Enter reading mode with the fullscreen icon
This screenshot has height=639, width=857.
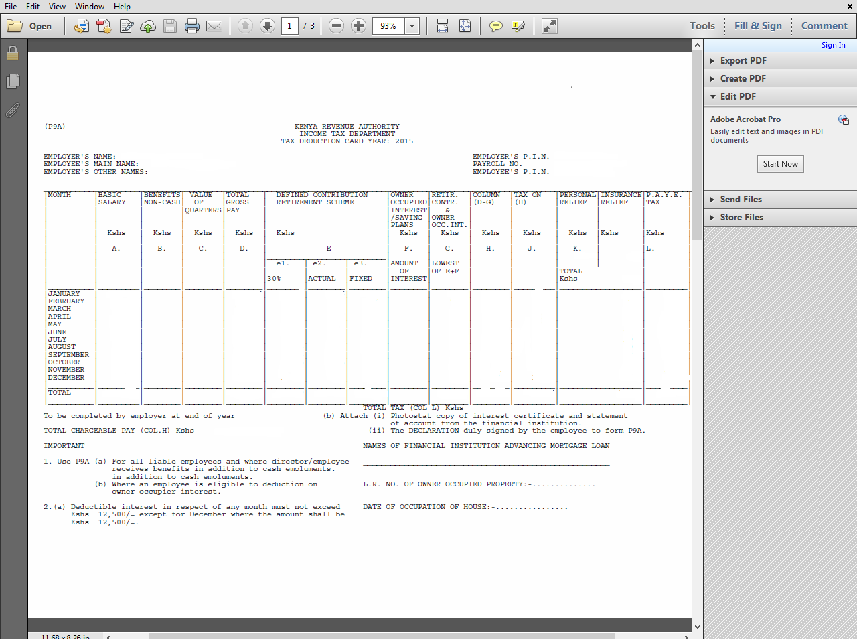click(x=549, y=26)
